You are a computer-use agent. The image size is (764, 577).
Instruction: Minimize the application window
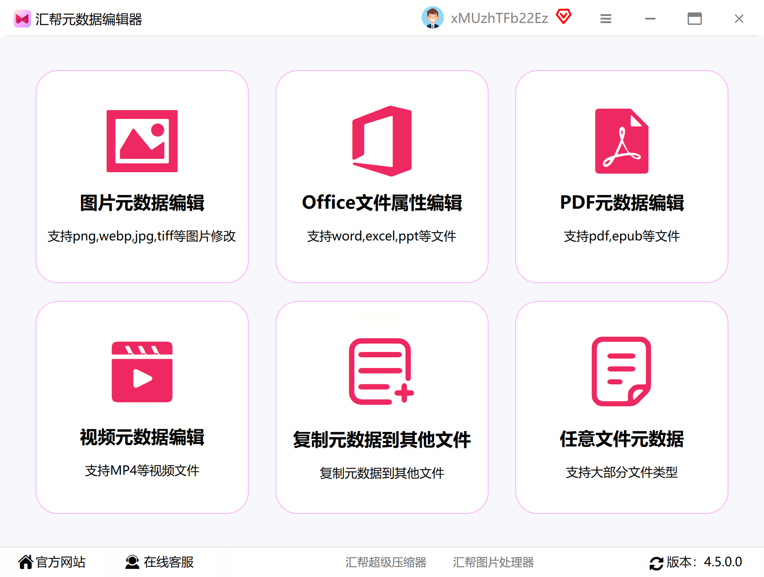pyautogui.click(x=650, y=19)
